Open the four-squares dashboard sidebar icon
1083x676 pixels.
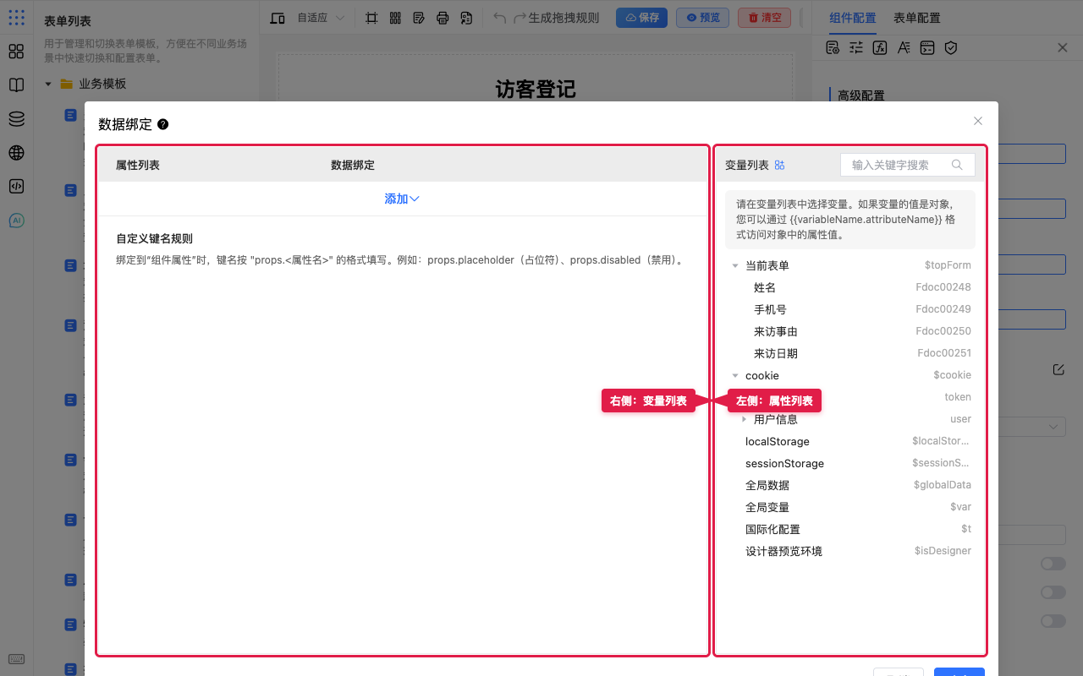coord(16,52)
